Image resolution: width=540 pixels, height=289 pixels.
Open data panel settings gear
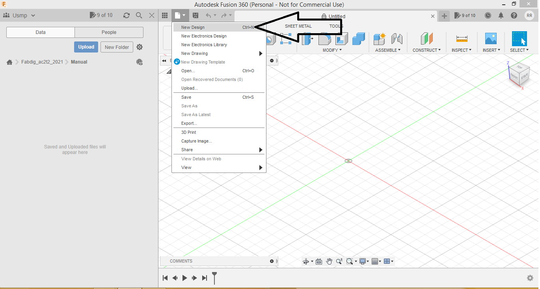coord(140,47)
